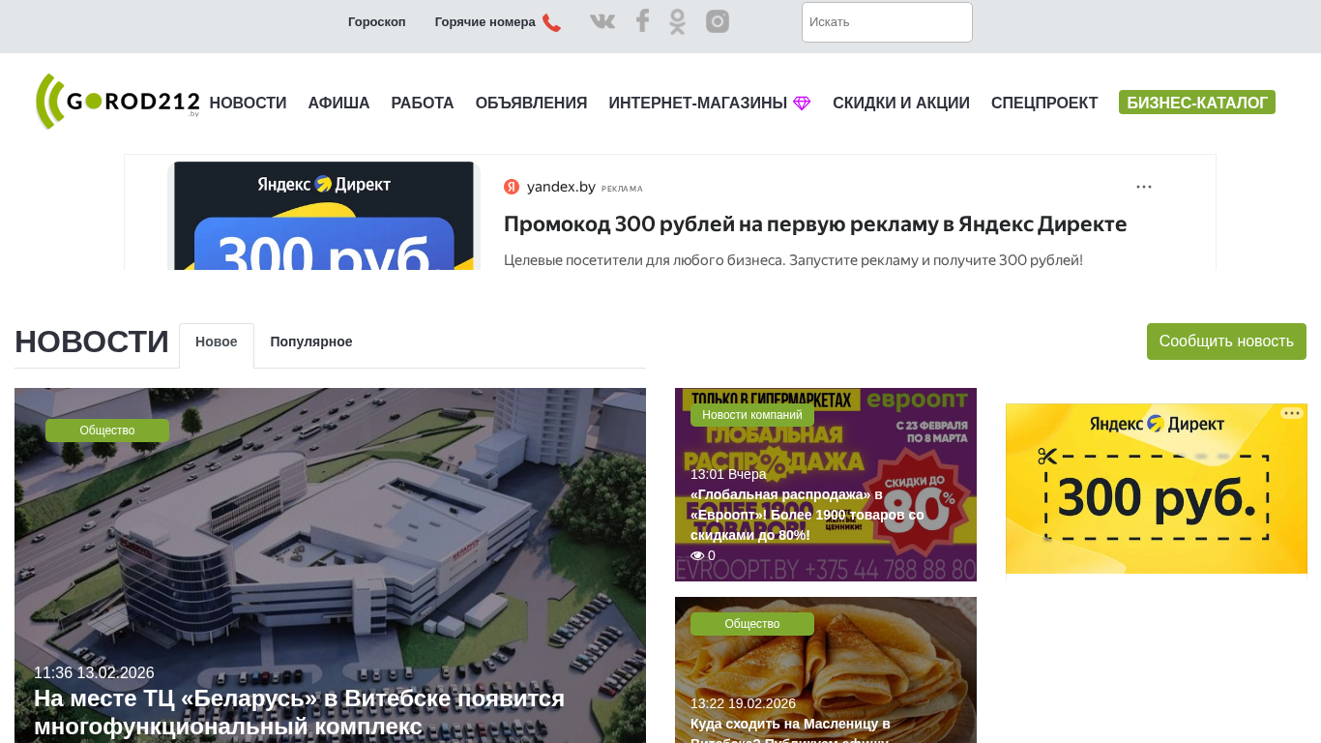This screenshot has width=1321, height=743.
Task: Open the НОВОСТИ menu item
Action: pos(249,104)
